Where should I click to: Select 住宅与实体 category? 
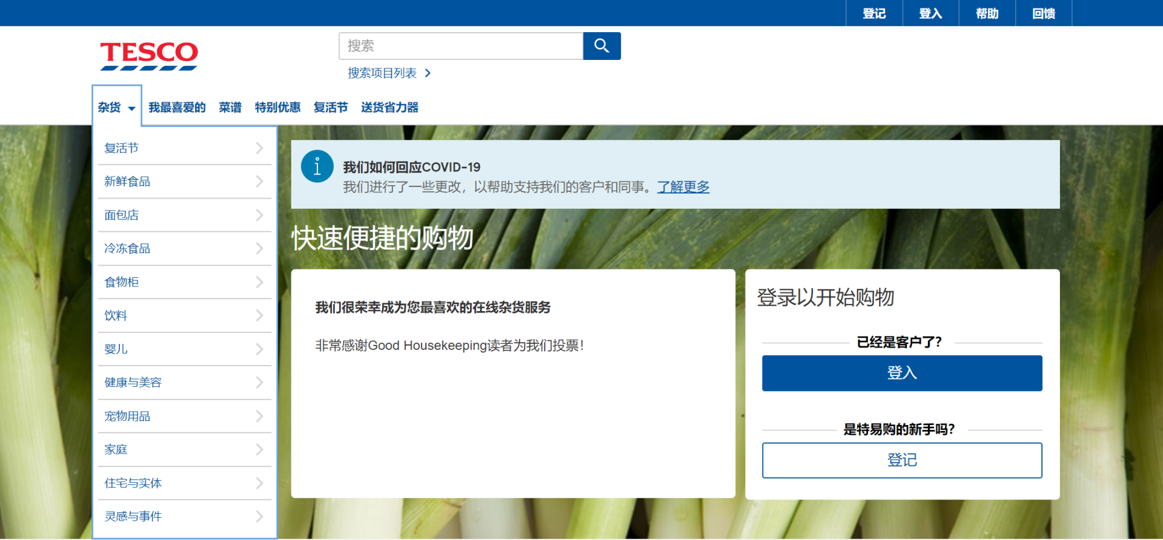point(133,483)
